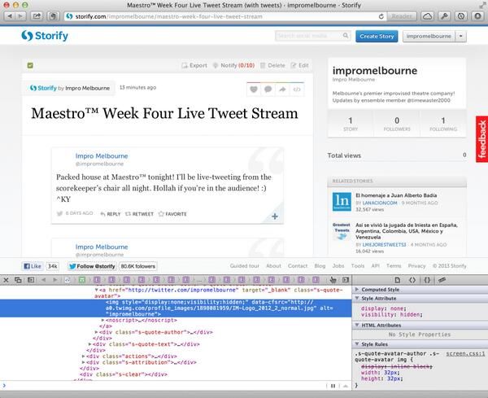Click Favorite on the first tweet
Viewport: 488px width, 398px height.
click(172, 214)
